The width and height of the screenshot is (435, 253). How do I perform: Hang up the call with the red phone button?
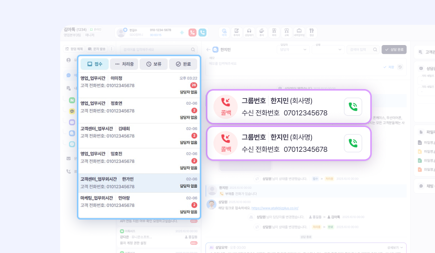point(192,32)
